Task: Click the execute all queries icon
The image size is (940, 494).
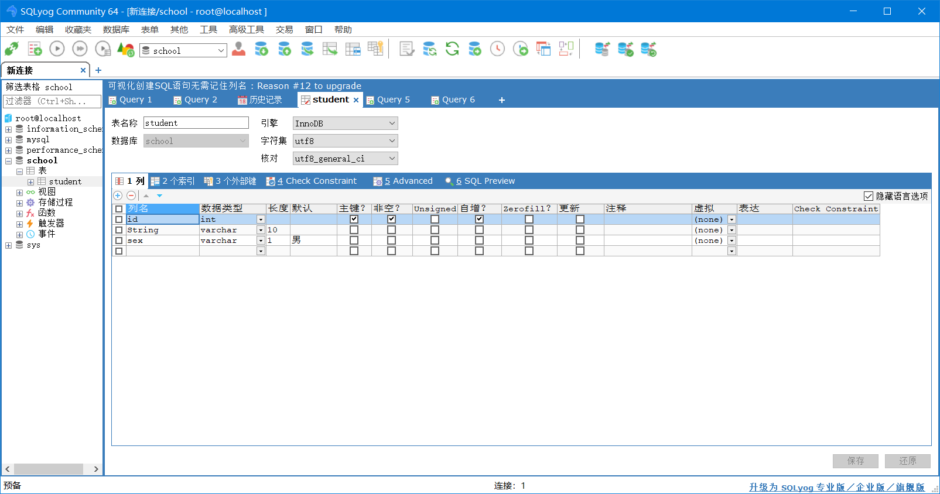Action: (x=80, y=49)
